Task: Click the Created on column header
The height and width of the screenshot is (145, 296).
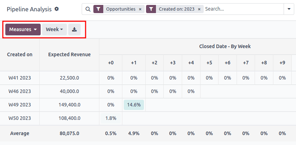Action: click(20, 54)
